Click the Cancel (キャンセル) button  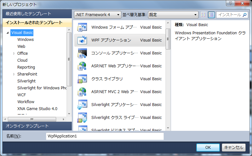click(234, 147)
